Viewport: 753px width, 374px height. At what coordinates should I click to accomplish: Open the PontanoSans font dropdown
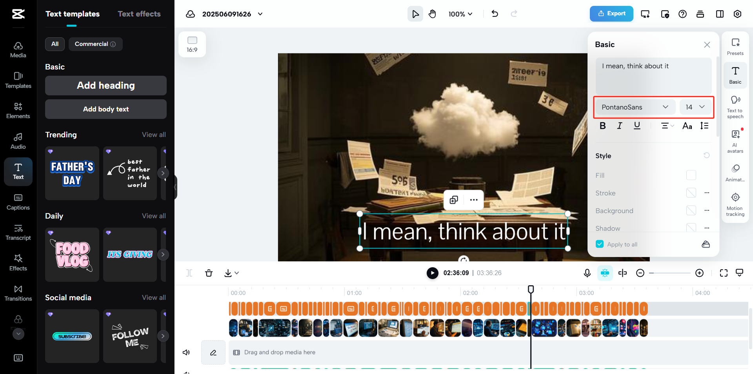tap(635, 107)
